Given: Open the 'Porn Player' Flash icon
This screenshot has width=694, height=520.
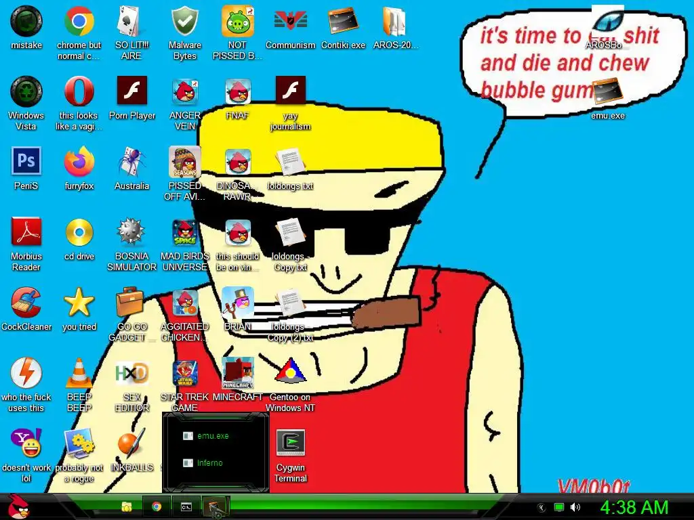Looking at the screenshot, I should (x=131, y=91).
